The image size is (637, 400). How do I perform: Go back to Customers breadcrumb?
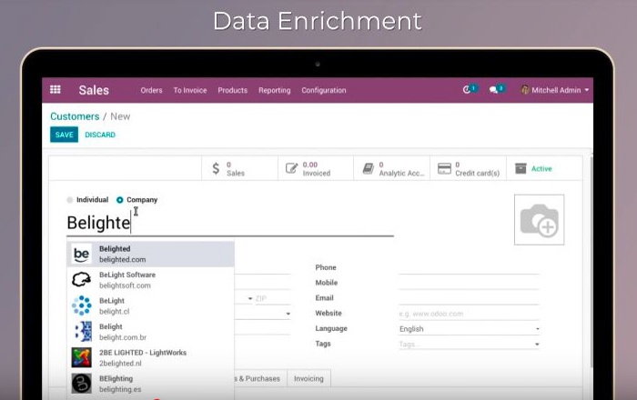75,116
